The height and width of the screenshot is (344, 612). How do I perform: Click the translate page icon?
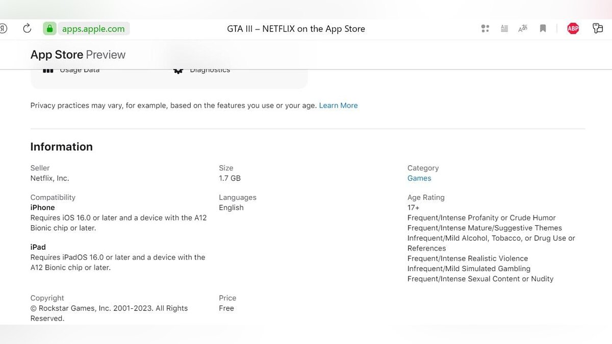coord(523,29)
